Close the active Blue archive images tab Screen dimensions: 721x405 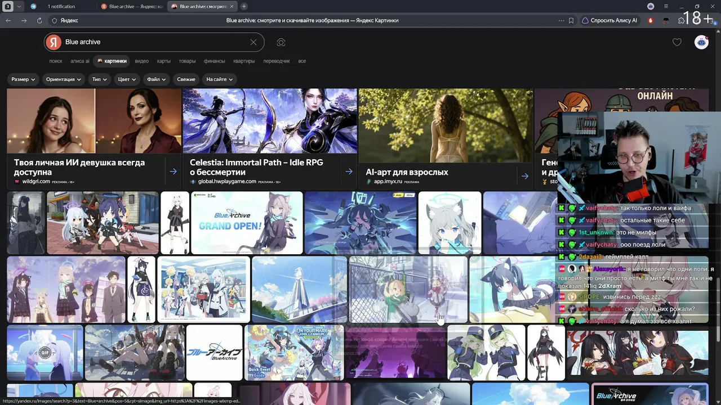(x=232, y=7)
